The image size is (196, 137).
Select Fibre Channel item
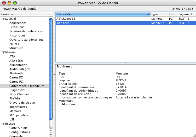[x=19, y=94]
